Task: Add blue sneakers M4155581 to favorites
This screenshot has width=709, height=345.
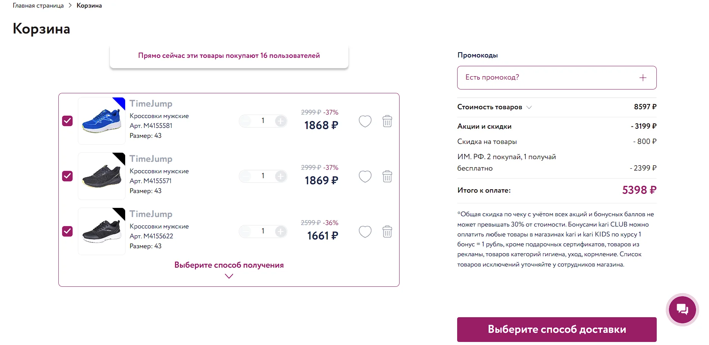Action: click(365, 121)
